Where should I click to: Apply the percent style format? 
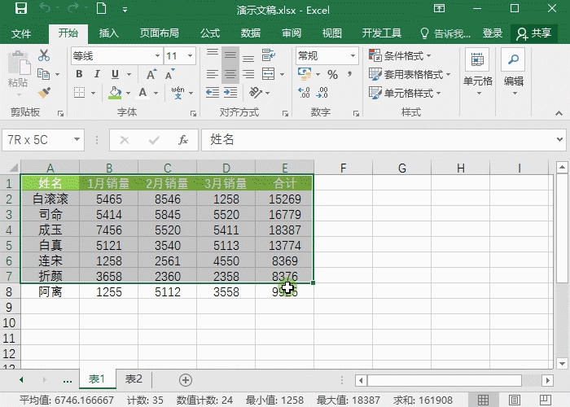point(332,74)
